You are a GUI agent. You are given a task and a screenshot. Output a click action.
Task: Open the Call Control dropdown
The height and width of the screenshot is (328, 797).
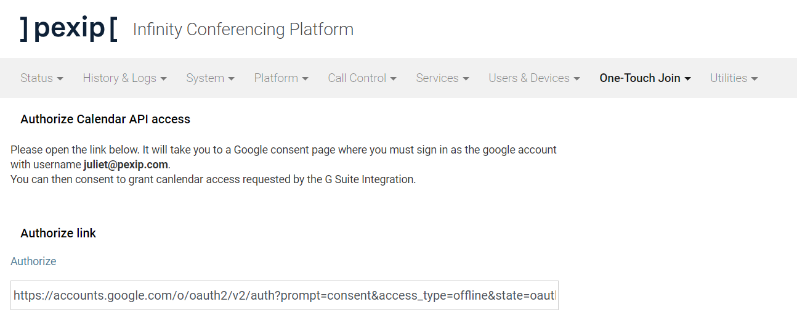pos(362,78)
